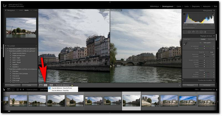This screenshot has height=116, width=222.
Task: Click the Réinitialiser button
Action: 207,85
